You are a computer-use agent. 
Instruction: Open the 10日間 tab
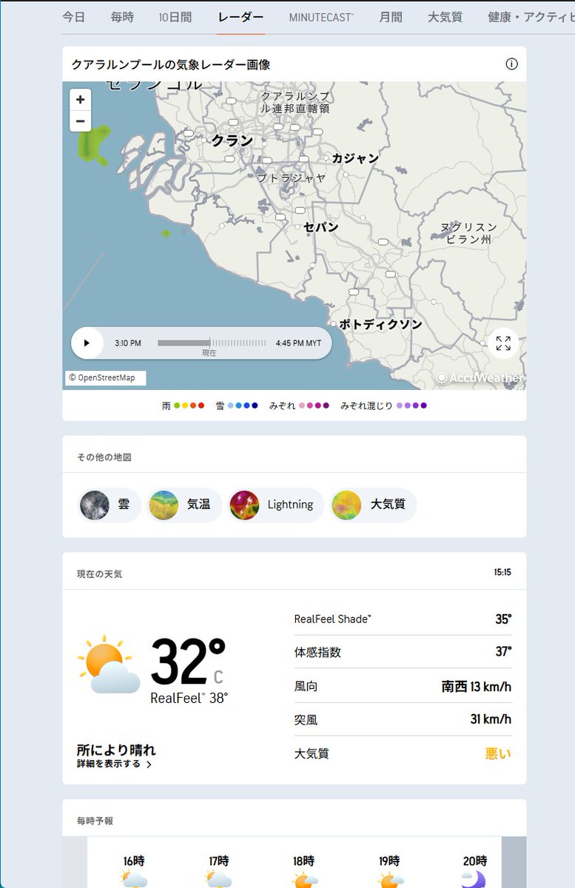(175, 17)
